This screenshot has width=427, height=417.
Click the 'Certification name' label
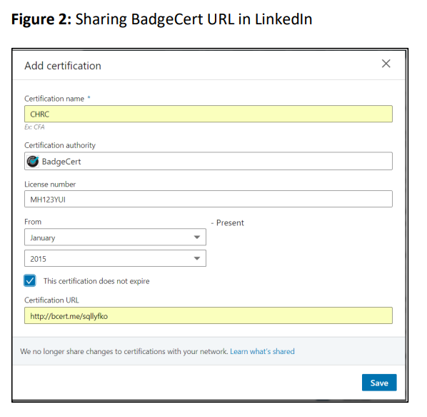pos(54,99)
